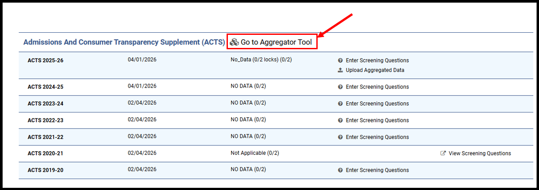Enter Screening Questions for ACTS 2023-24

click(377, 104)
